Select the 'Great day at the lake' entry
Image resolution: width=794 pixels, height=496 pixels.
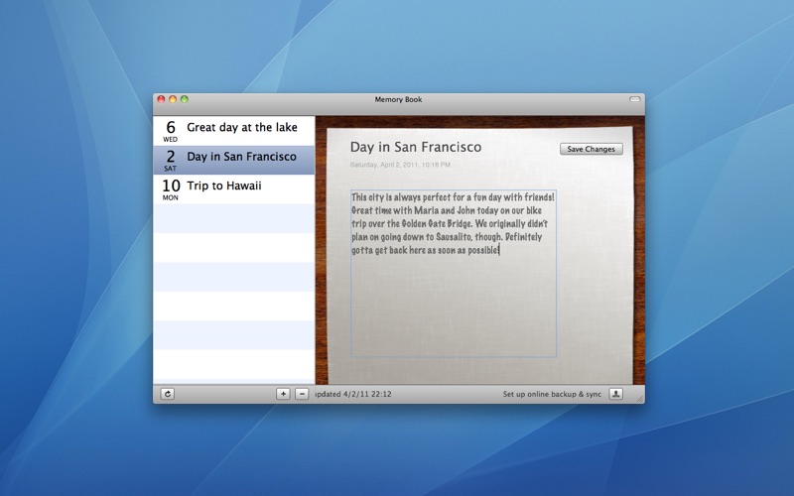tap(234, 131)
